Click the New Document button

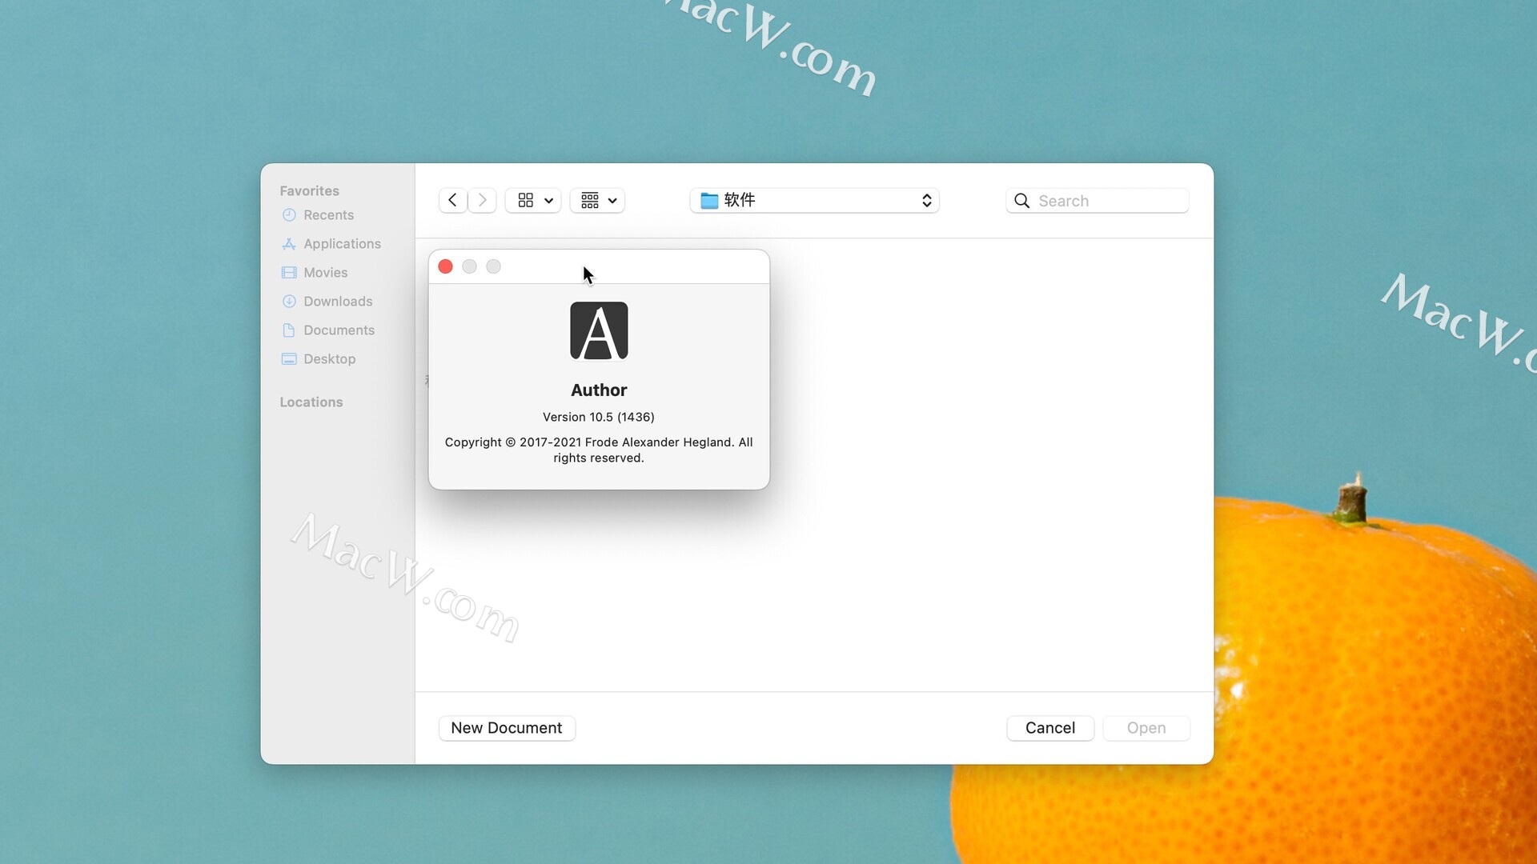pos(507,728)
